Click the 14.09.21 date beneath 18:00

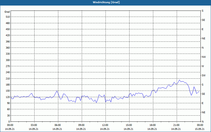[x=152, y=129]
